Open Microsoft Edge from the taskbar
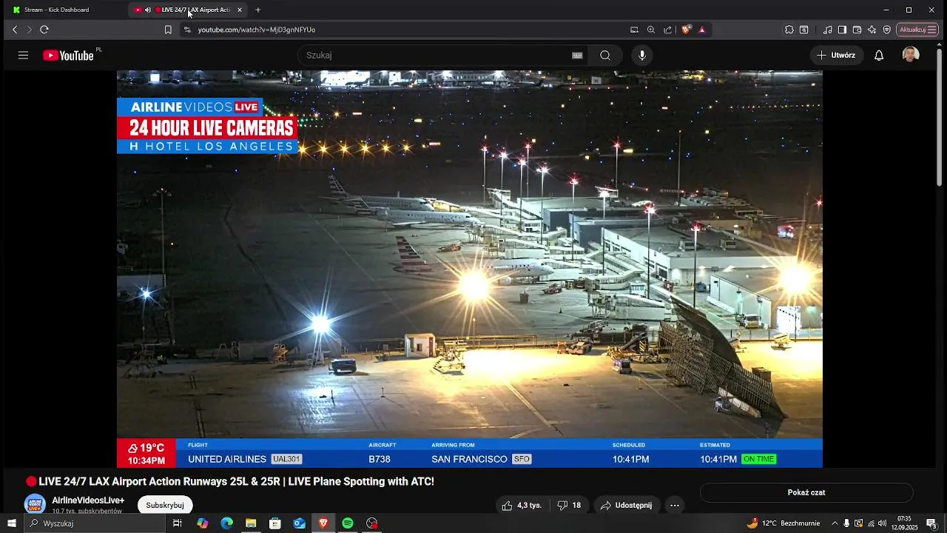This screenshot has width=947, height=533. pos(227,523)
